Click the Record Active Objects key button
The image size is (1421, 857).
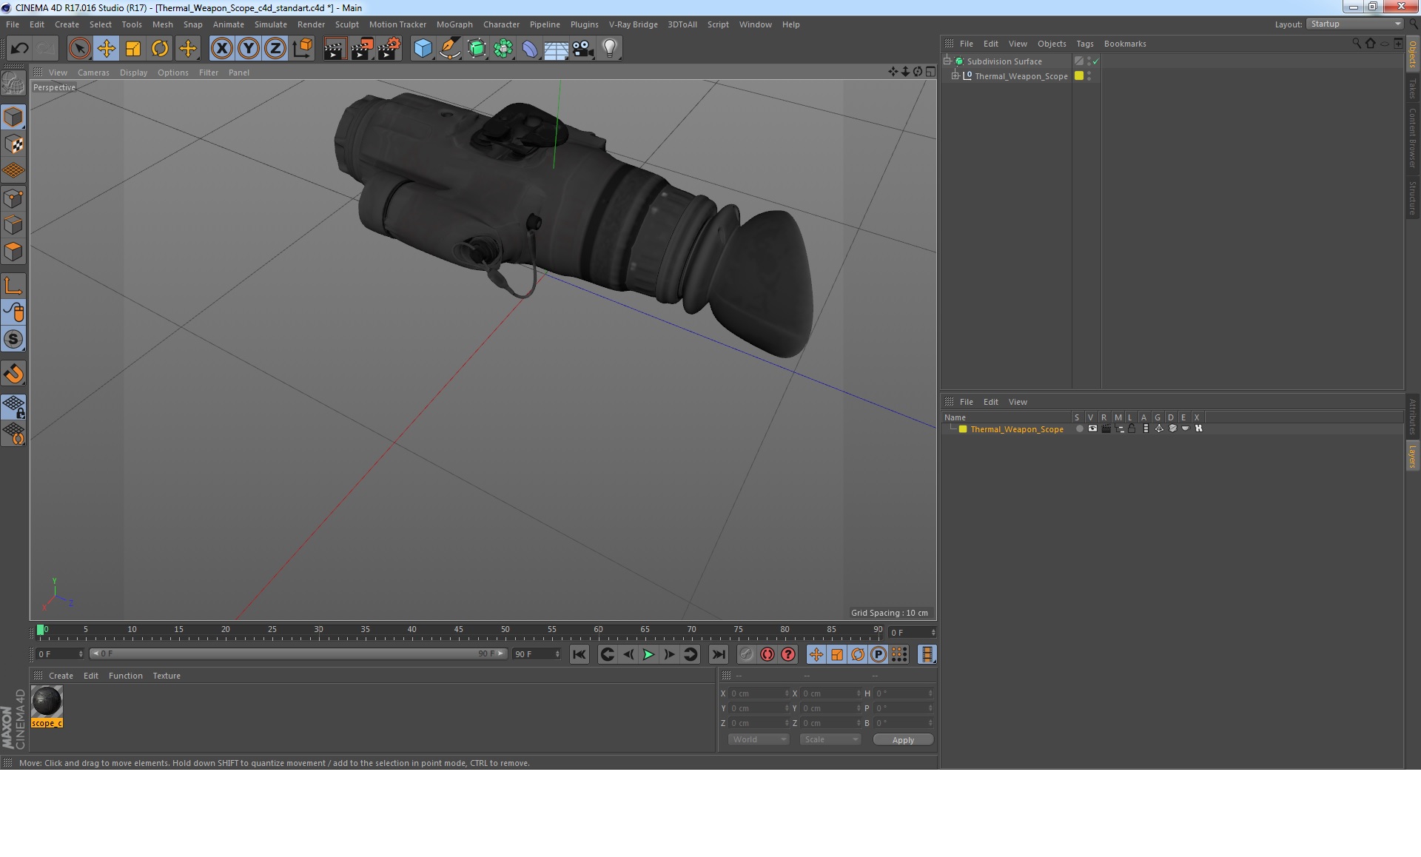click(747, 654)
